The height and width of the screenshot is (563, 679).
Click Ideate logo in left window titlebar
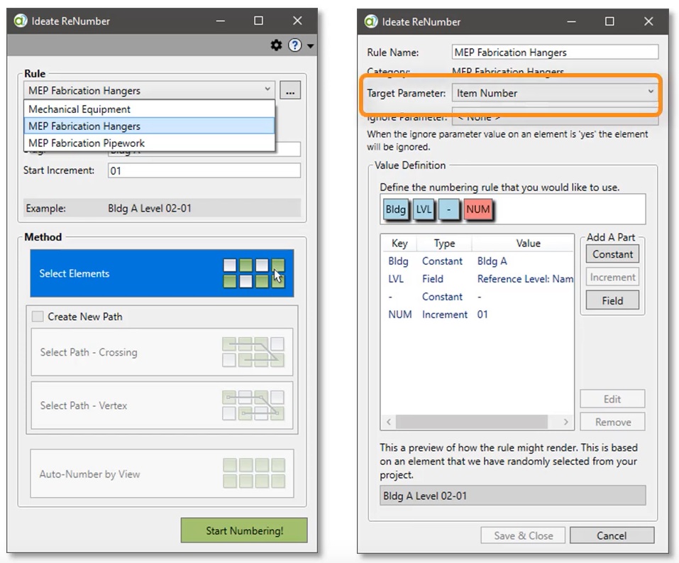tap(21, 21)
